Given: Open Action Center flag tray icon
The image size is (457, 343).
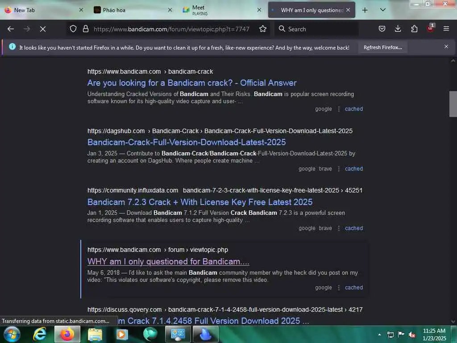Looking at the screenshot, I should tap(401, 335).
